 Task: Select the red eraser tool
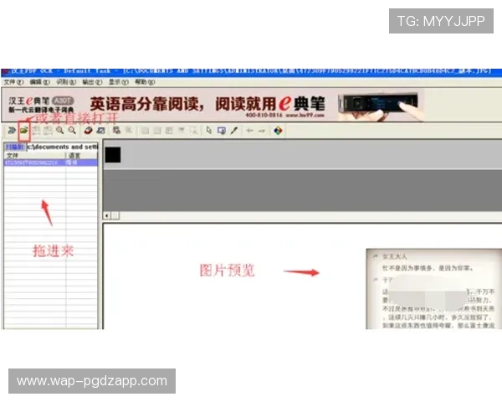point(88,131)
